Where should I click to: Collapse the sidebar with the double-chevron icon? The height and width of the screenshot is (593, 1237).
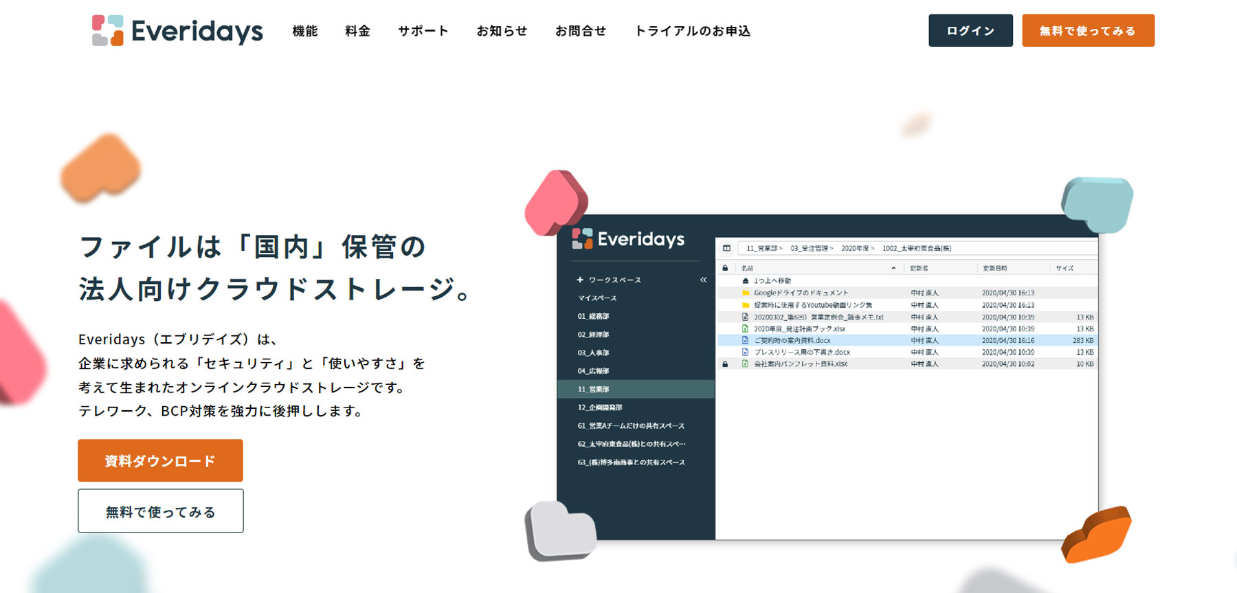pyautogui.click(x=703, y=280)
